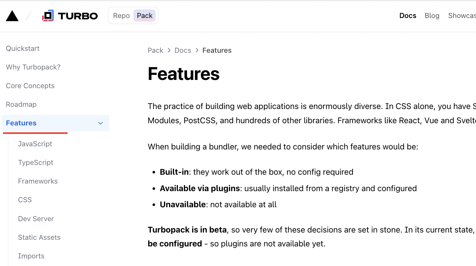Screen dimensions: 476x266
Task: Select JavaScript under Features
Action: point(35,144)
